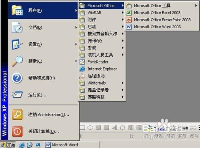Image resolution: width=200 pixels, height=148 pixels.
Task: Expand the 装机人员工具 submenu arrow
Action: [x=122, y=55]
